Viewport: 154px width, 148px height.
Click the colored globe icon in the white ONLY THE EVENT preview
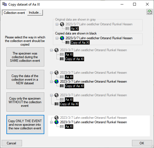point(57,122)
